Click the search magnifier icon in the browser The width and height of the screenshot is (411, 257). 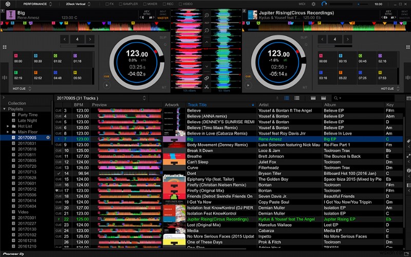click(x=336, y=98)
